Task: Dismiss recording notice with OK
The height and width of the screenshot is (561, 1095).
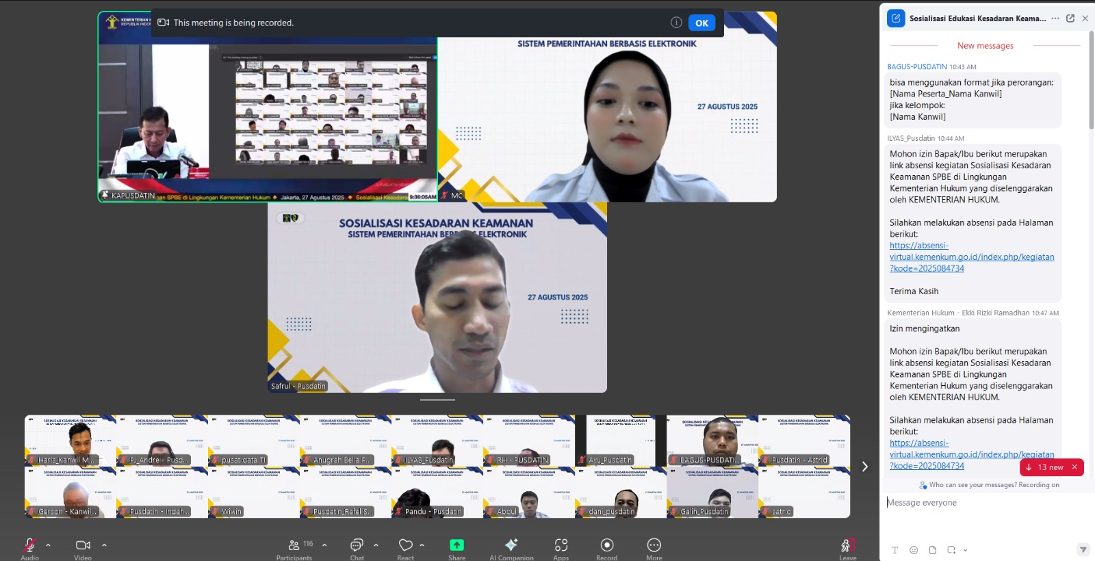Action: [701, 23]
